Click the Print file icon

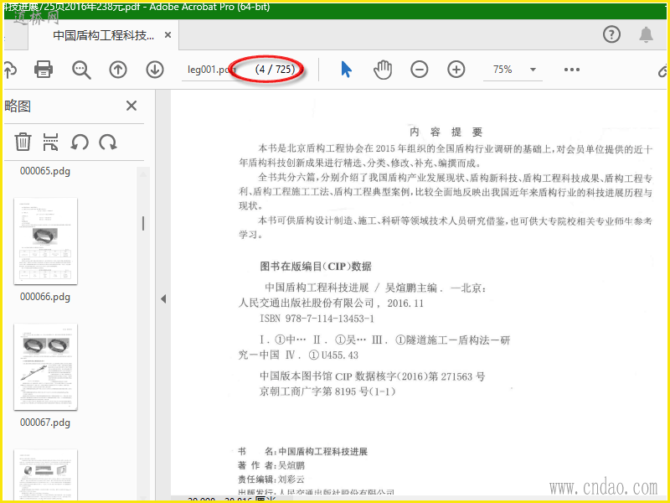pyautogui.click(x=44, y=70)
